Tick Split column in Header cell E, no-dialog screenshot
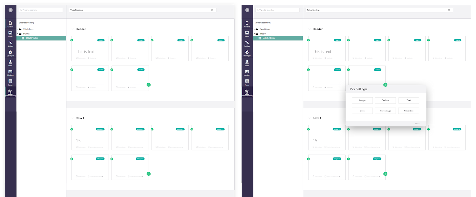Screen dimensions: 476x197 click(76, 87)
